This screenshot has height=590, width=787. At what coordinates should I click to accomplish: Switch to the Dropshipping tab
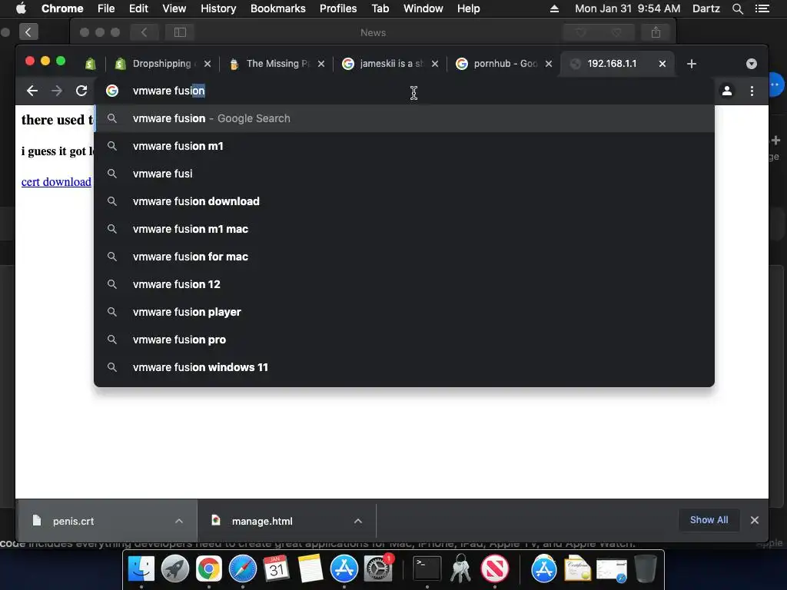(162, 64)
